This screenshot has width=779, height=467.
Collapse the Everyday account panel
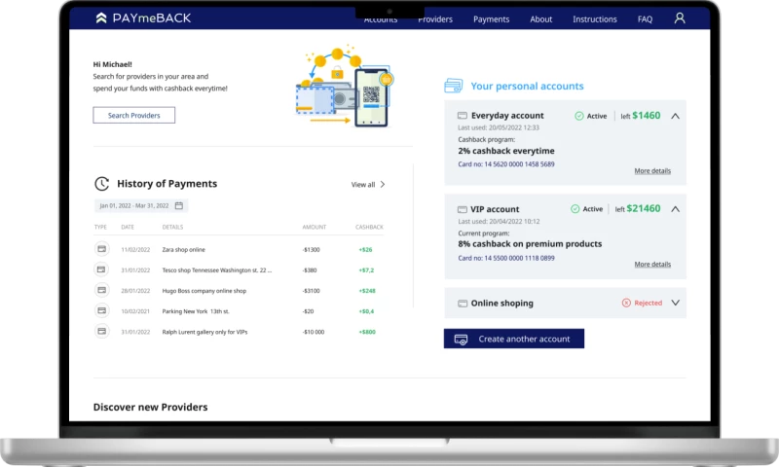tap(675, 116)
